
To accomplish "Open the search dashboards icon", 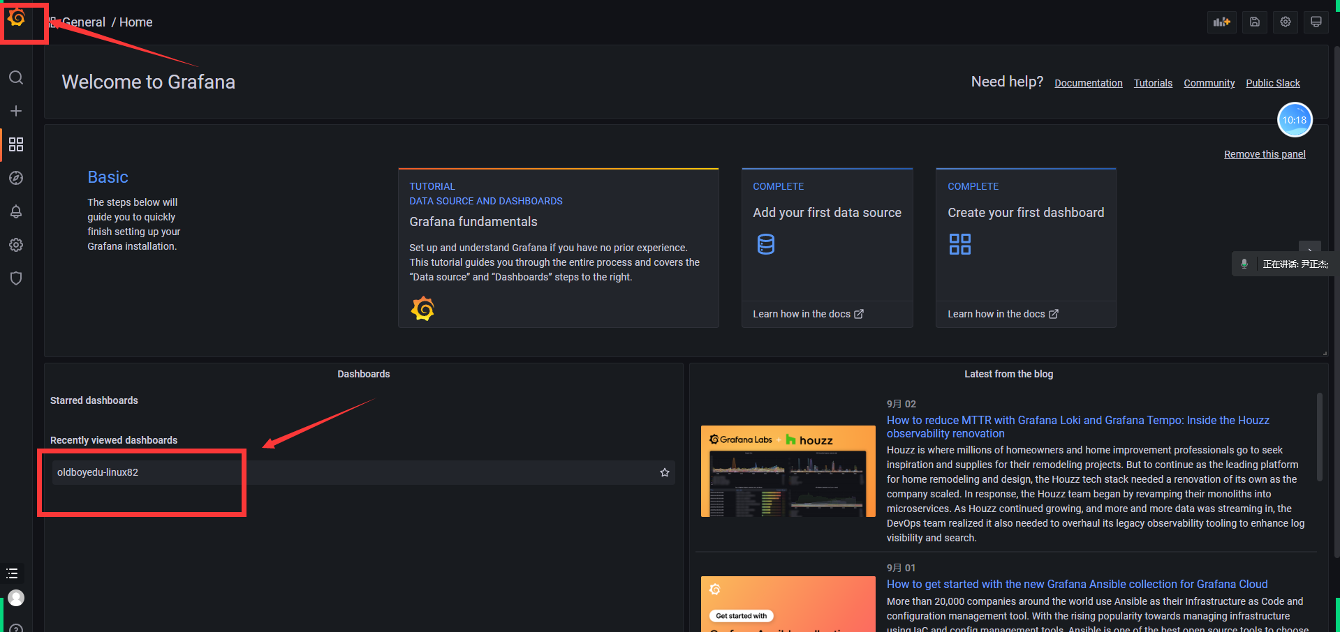I will click(x=16, y=77).
